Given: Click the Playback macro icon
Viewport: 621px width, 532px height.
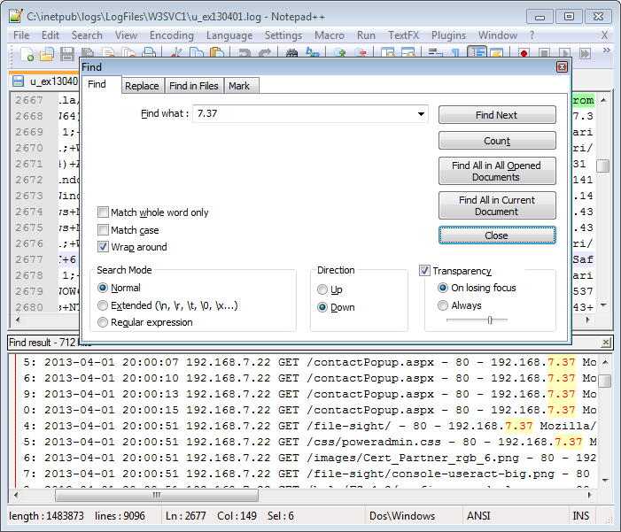Looking at the screenshot, I should 564,53.
